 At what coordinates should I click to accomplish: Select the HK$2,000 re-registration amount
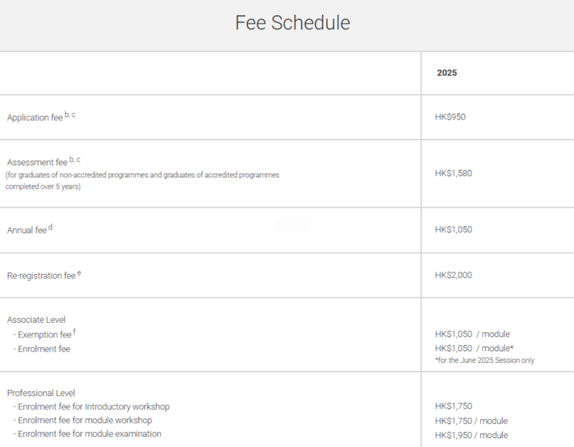click(454, 275)
